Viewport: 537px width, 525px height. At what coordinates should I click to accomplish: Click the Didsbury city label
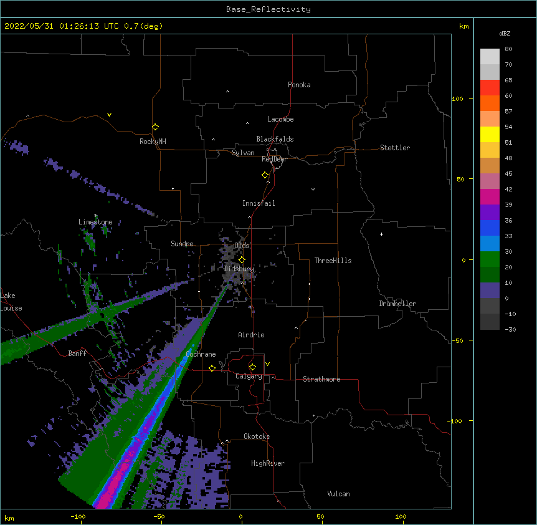[239, 269]
